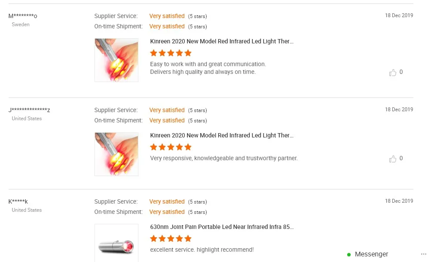This screenshot has height=262, width=431.
Task: Click the five-star rating in Sweden review
Action: coord(171,53)
